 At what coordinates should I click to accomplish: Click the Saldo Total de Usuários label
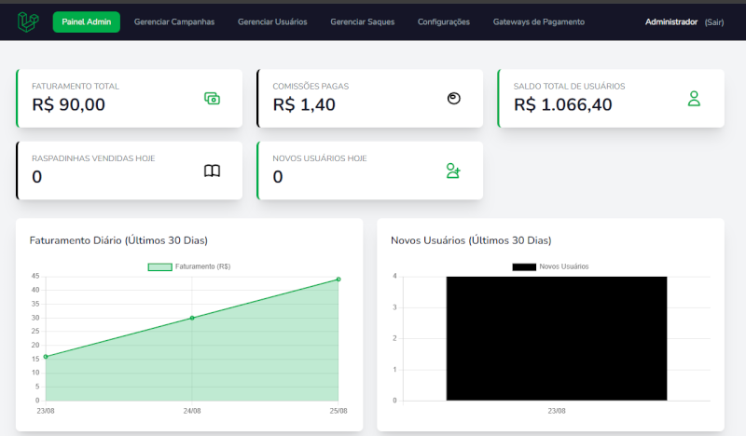[569, 86]
